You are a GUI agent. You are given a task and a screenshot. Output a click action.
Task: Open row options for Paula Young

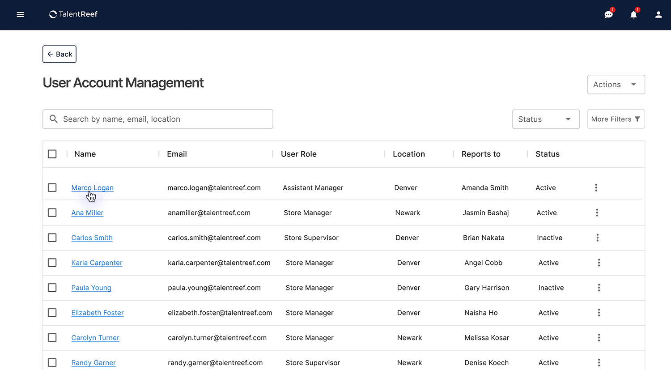point(599,288)
